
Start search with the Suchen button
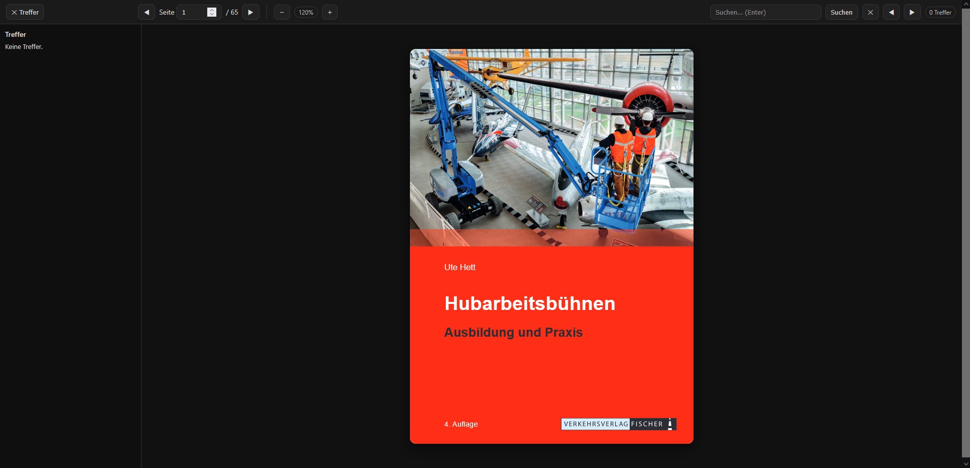(x=842, y=12)
